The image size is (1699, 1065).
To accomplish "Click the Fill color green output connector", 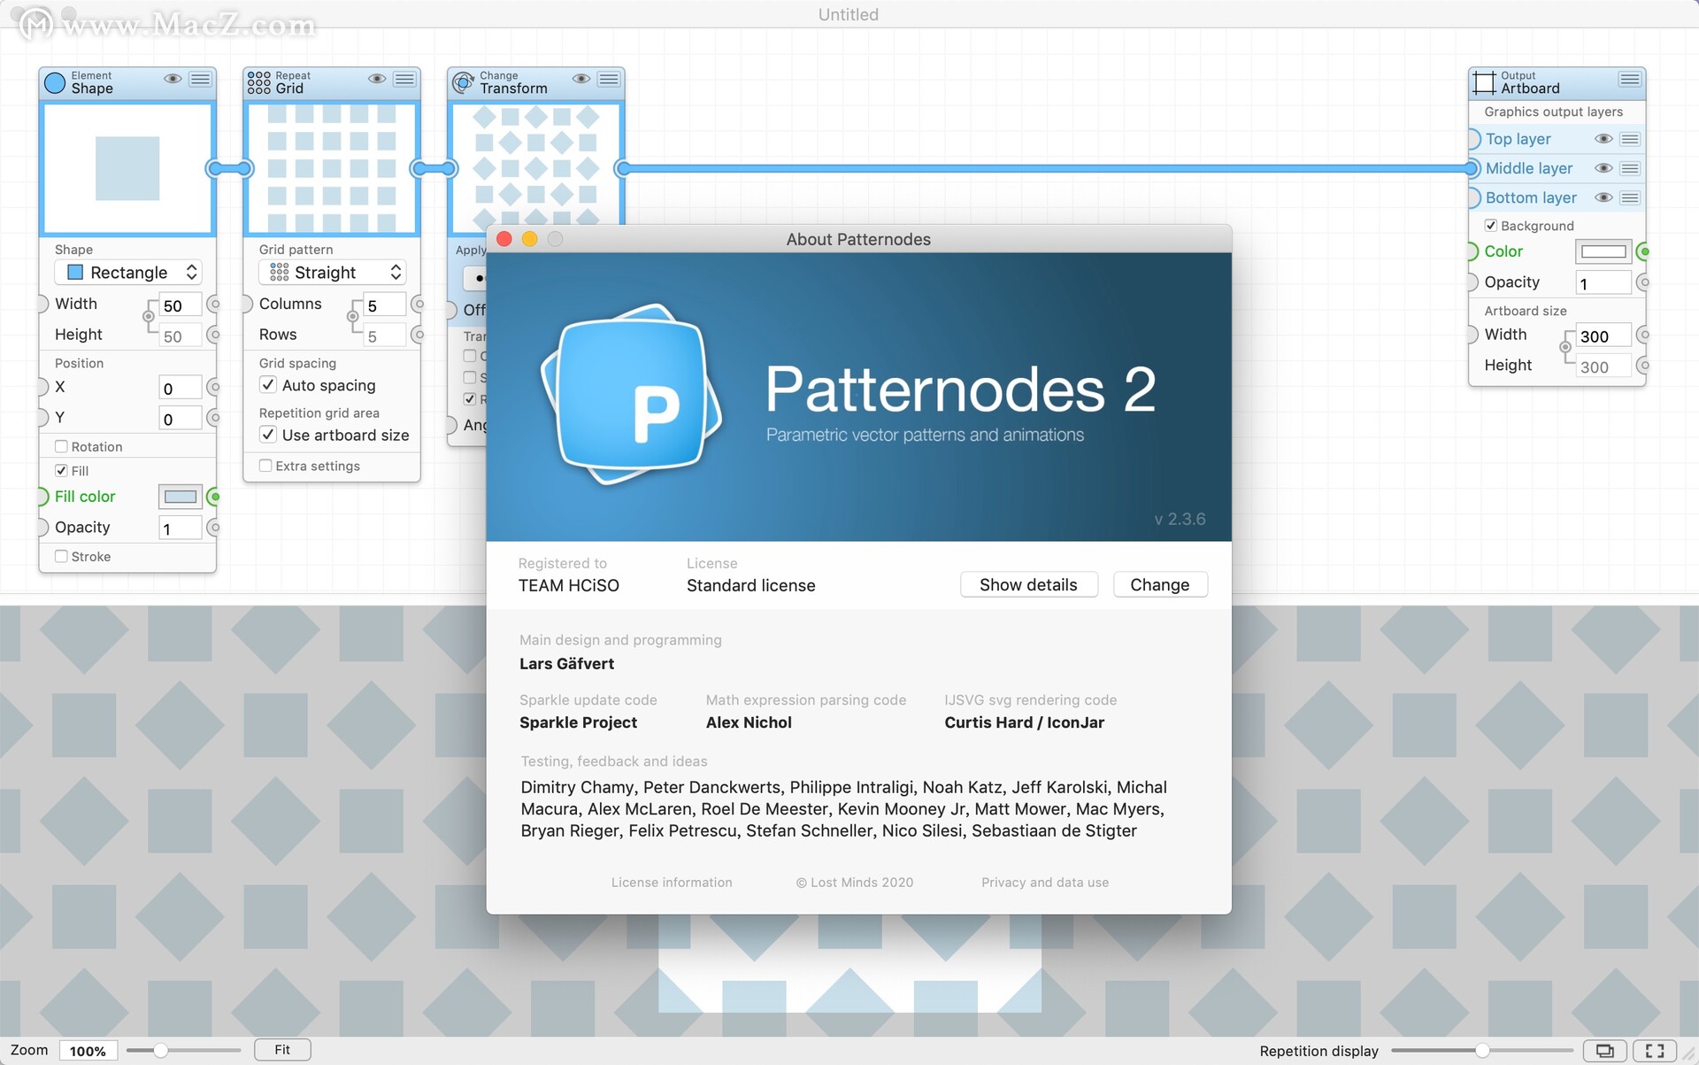I will click(x=213, y=497).
